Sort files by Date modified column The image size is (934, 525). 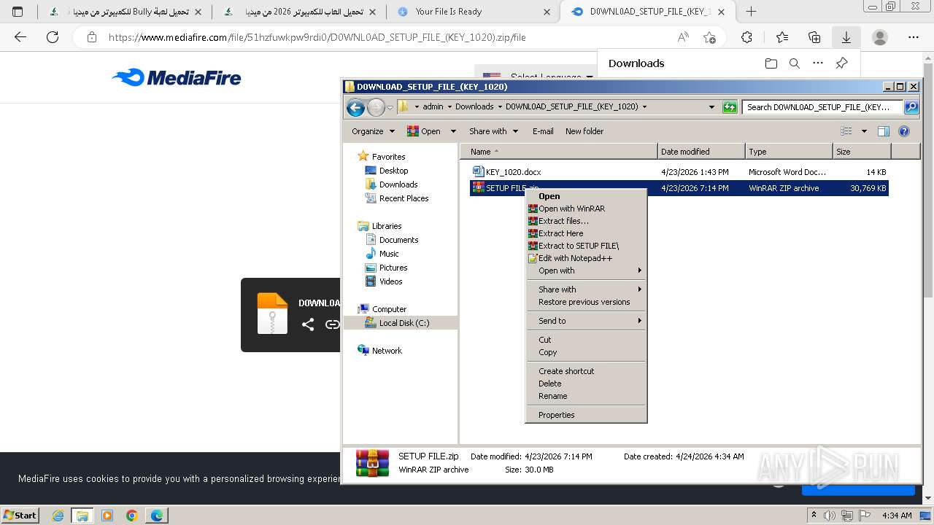(701, 152)
